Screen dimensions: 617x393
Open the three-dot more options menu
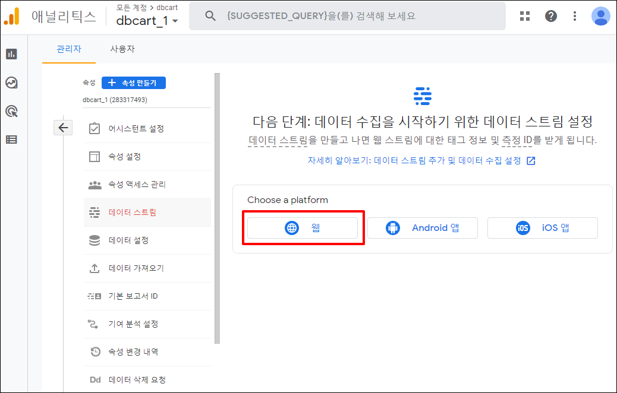[x=574, y=16]
